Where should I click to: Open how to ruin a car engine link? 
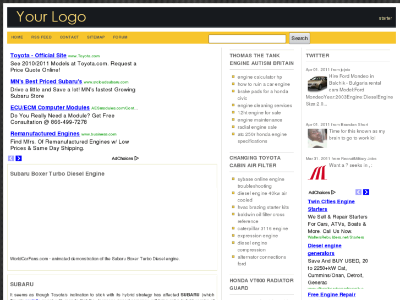264,84
